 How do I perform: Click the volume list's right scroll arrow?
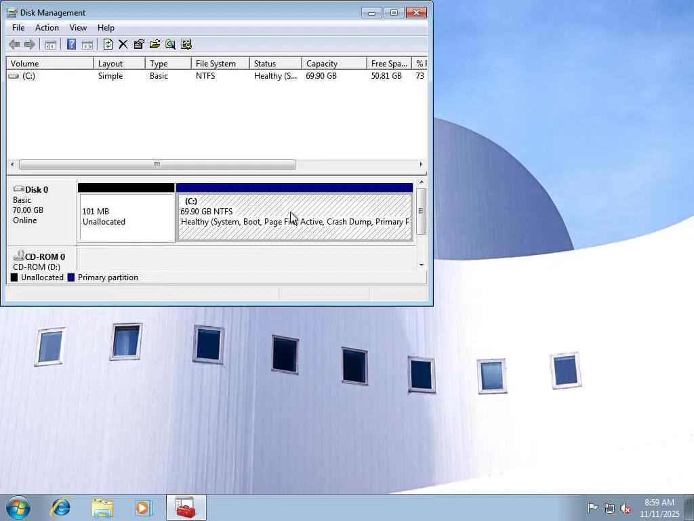421,164
